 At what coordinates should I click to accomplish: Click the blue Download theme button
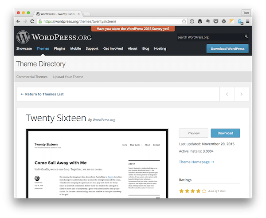pyautogui.click(x=225, y=133)
